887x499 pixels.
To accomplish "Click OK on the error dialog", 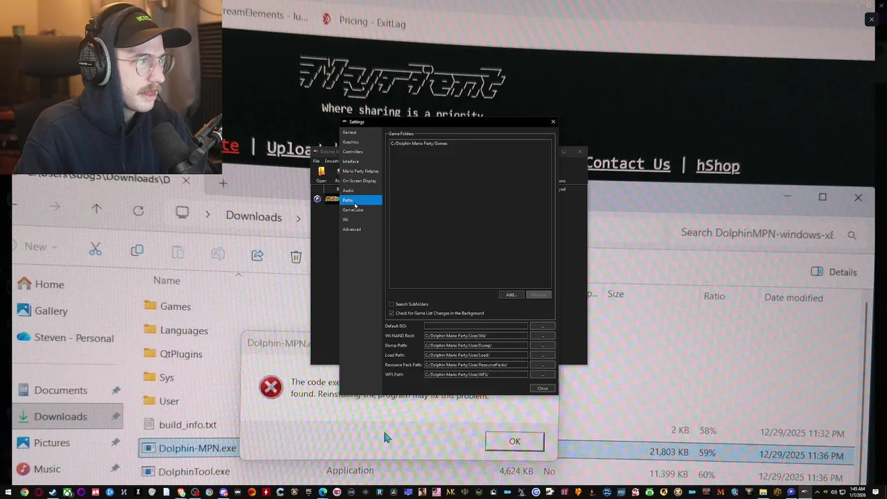I will point(515,441).
